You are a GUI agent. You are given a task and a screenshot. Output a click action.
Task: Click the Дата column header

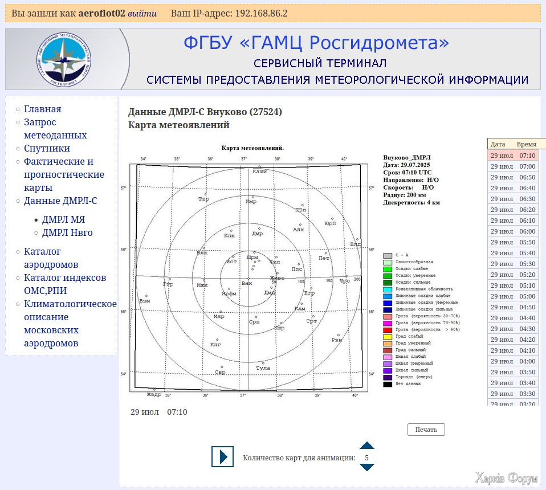(498, 144)
